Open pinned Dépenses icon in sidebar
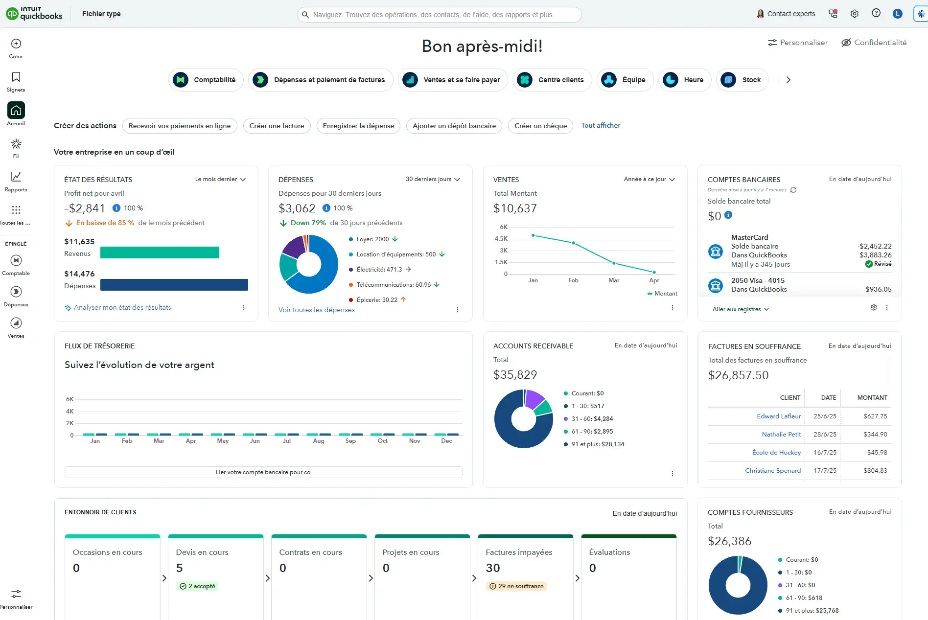 click(16, 292)
